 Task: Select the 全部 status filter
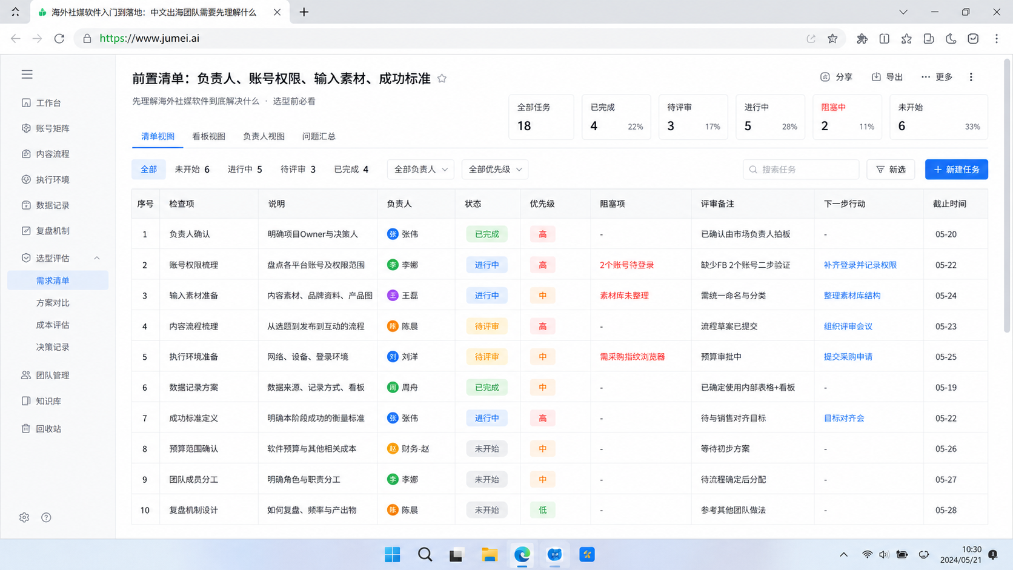pyautogui.click(x=148, y=170)
